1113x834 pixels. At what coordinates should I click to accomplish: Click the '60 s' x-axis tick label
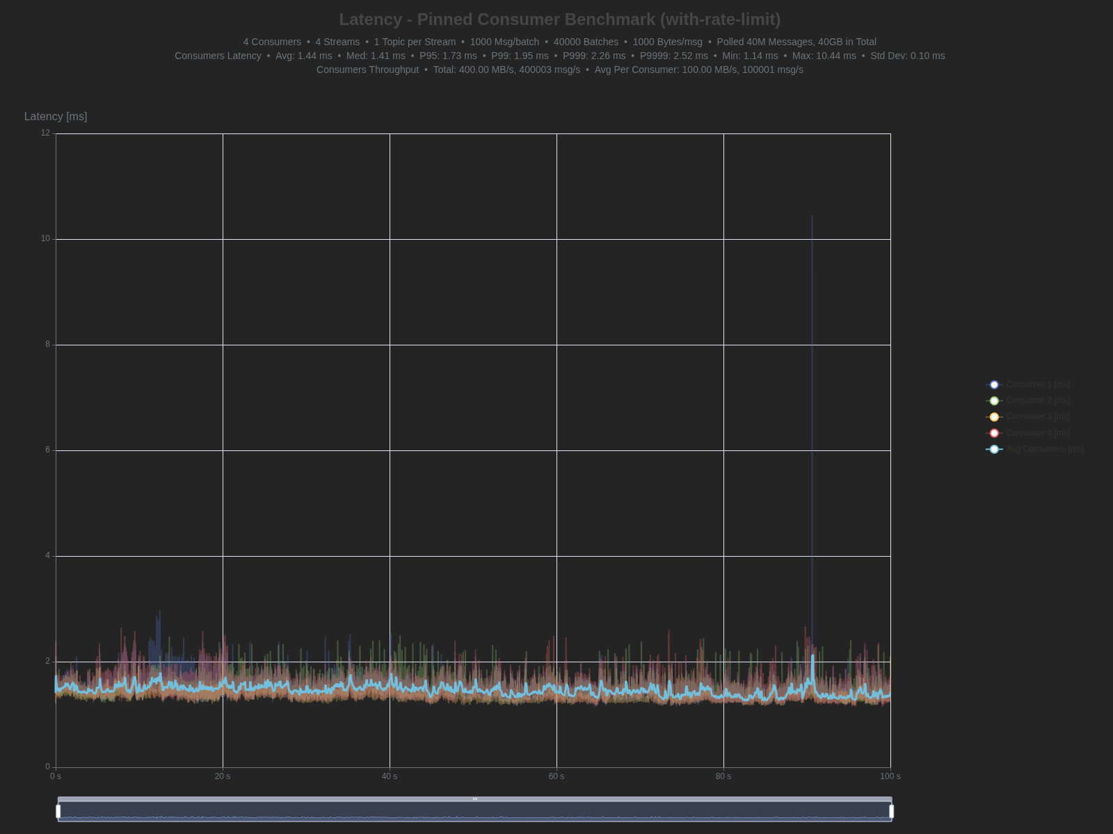coord(556,776)
